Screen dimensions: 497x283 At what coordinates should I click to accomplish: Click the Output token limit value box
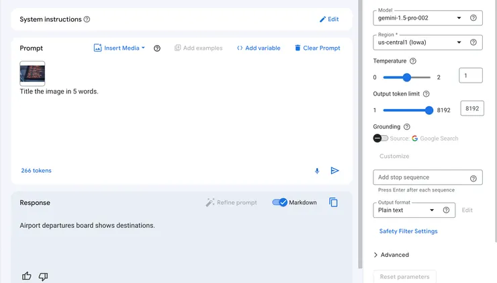pos(472,108)
